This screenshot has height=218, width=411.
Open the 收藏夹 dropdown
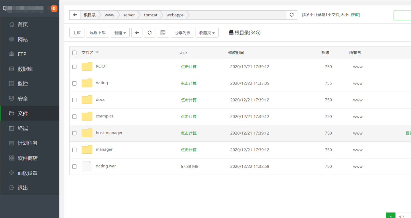207,32
